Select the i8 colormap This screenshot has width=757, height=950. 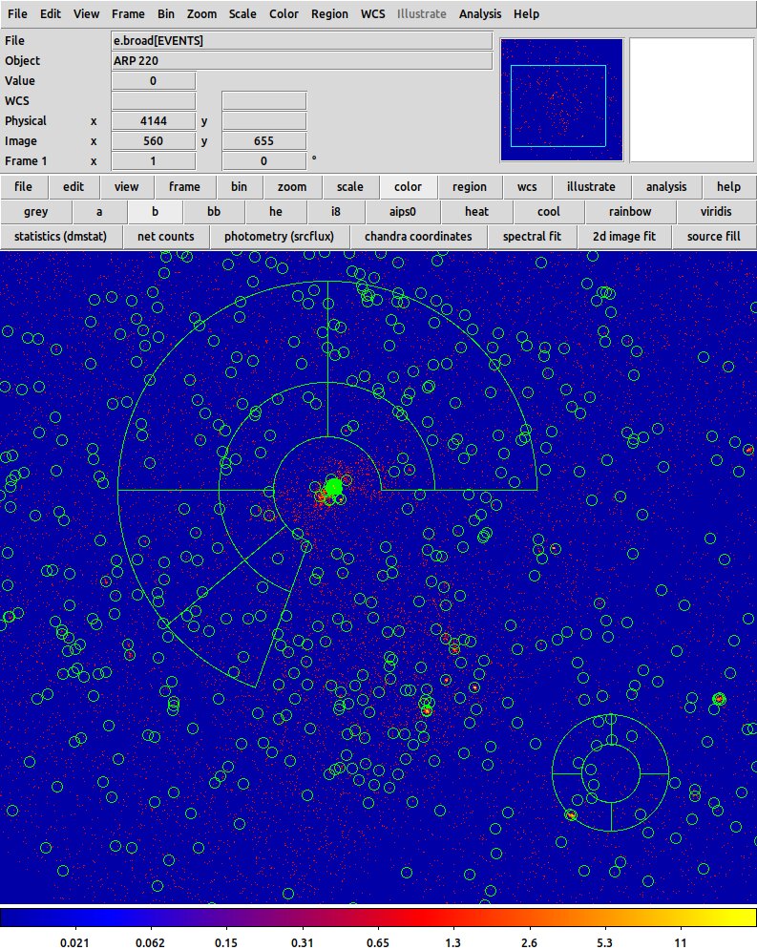click(335, 211)
